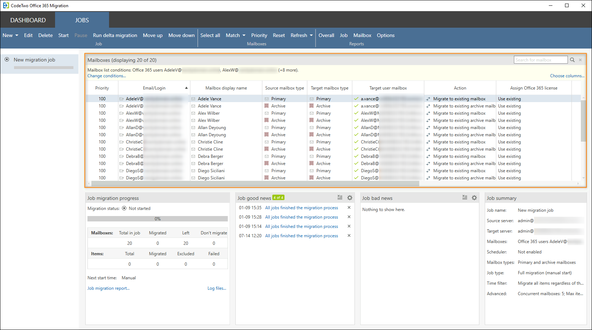Click the New migration job progress bar
The height and width of the screenshot is (330, 592).
point(44,68)
